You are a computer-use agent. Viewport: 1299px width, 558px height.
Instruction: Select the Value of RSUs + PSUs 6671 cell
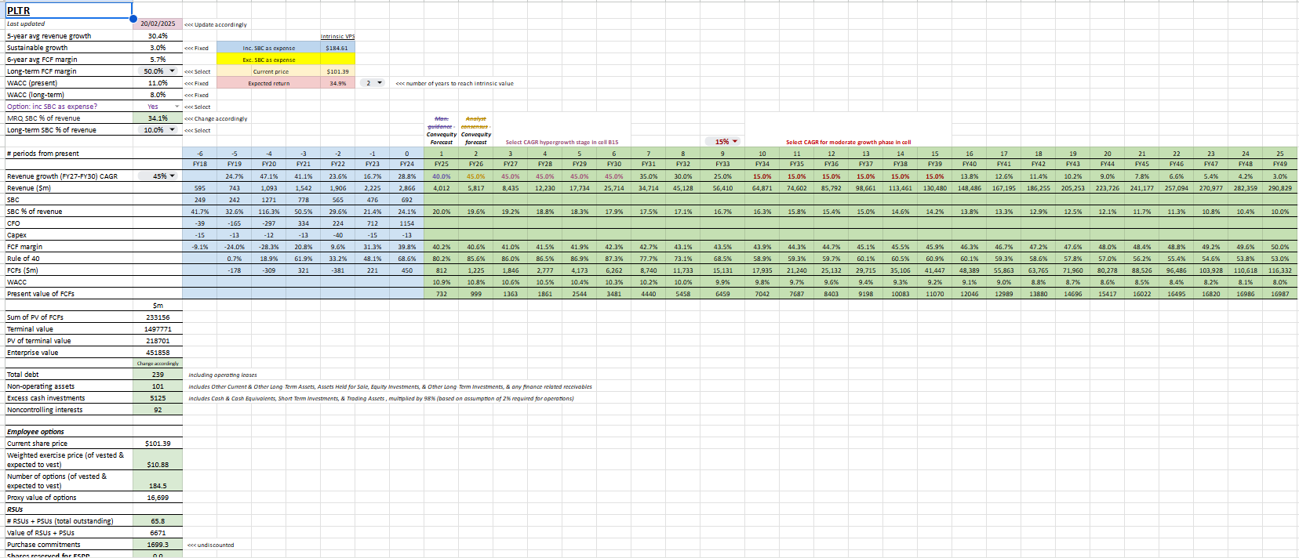158,533
